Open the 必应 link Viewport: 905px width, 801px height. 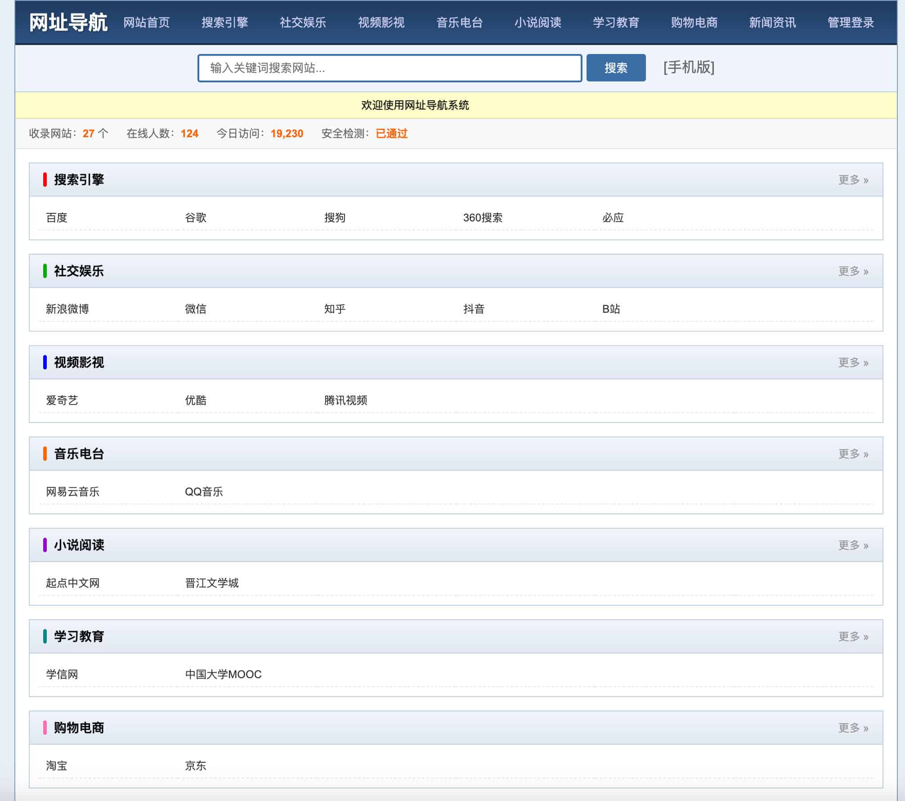click(613, 218)
